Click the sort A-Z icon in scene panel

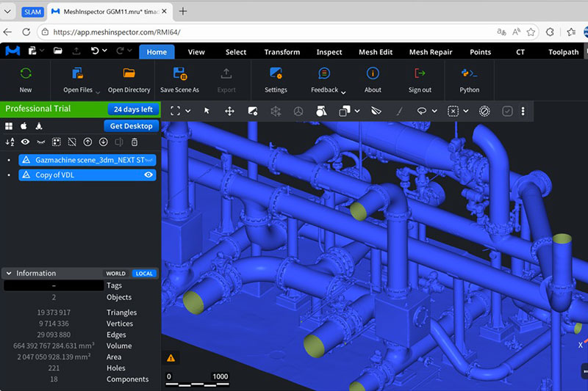click(x=10, y=142)
